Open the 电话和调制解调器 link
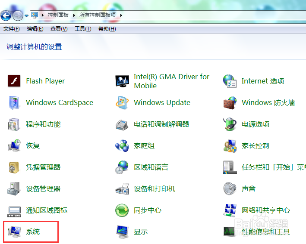 (x=161, y=124)
